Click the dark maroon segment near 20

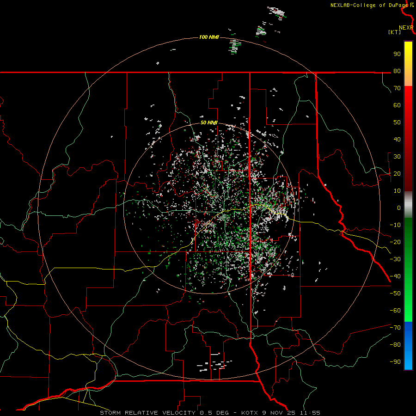(408, 175)
